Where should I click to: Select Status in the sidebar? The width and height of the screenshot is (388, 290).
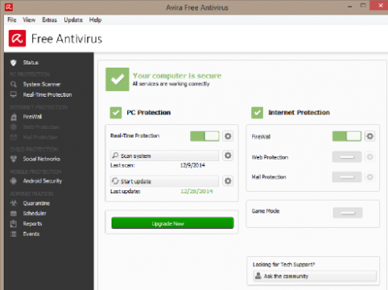31,63
